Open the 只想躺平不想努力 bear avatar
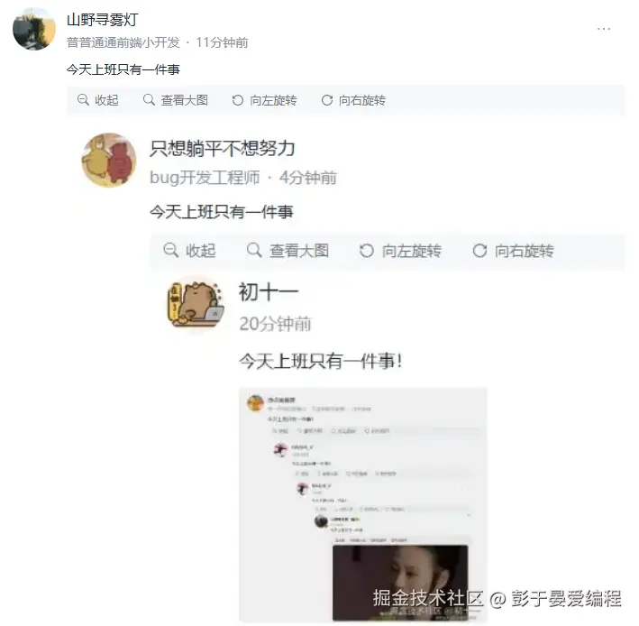This screenshot has height=626, width=639. point(109,160)
